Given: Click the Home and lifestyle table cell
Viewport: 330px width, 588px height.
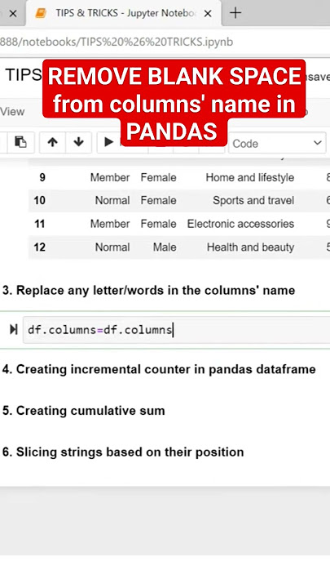Looking at the screenshot, I should (249, 177).
